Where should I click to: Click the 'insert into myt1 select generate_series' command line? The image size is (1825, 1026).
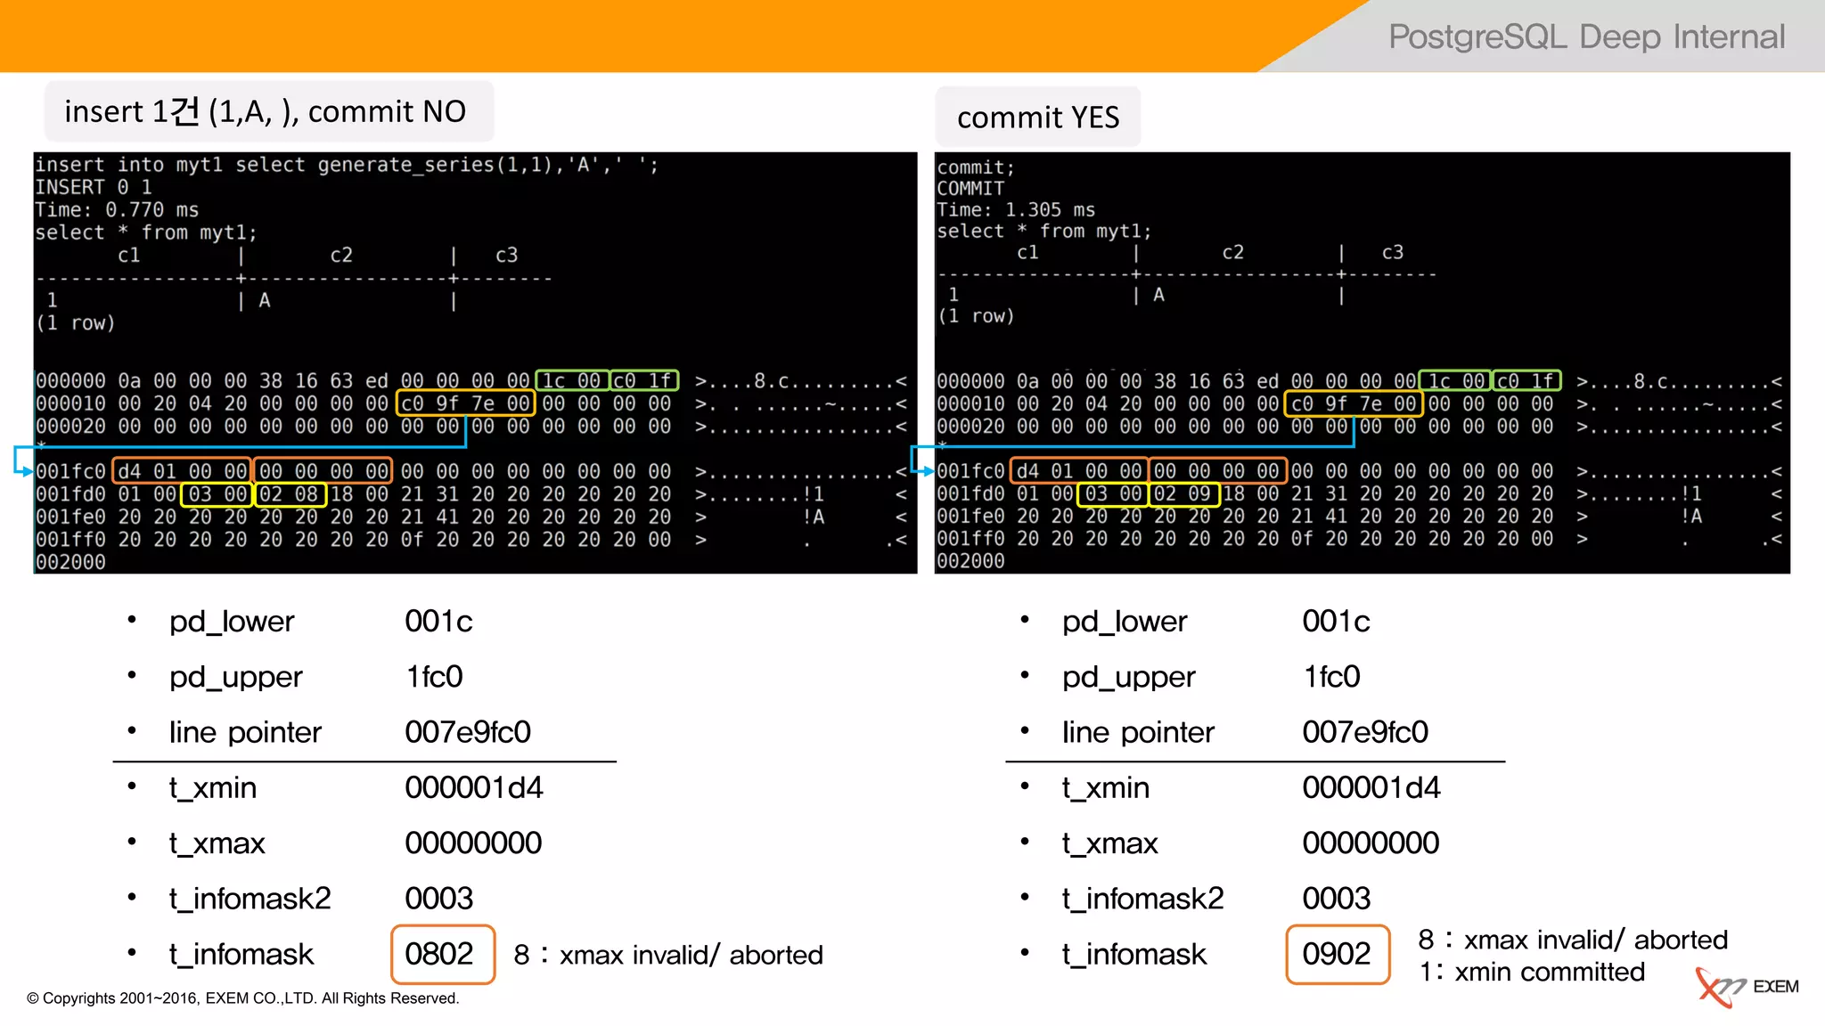[347, 165]
